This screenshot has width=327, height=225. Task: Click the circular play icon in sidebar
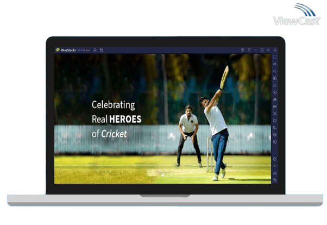(275, 92)
